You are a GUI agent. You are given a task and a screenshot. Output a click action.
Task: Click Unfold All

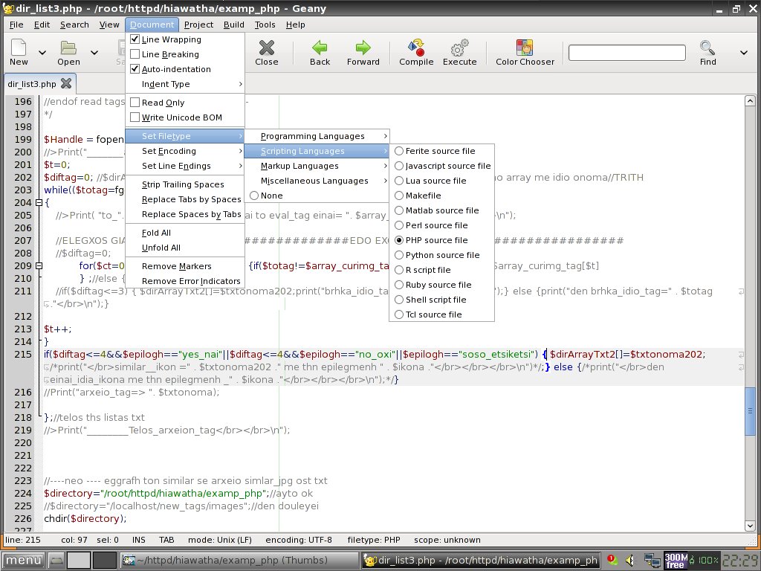tap(185, 248)
